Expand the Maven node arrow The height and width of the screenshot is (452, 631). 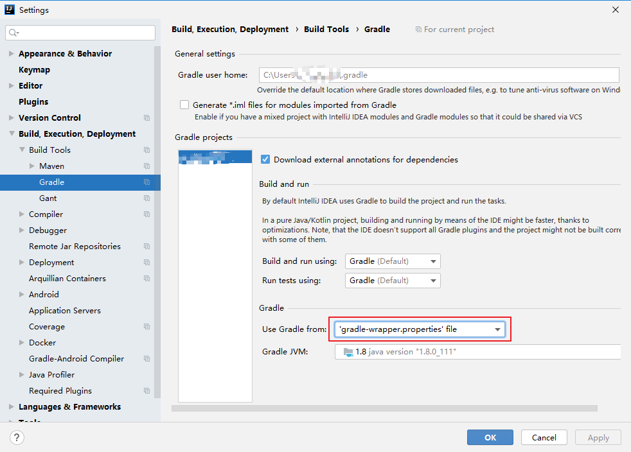[x=31, y=166]
